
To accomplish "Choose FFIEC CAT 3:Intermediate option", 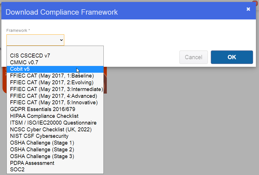I will tap(55, 89).
